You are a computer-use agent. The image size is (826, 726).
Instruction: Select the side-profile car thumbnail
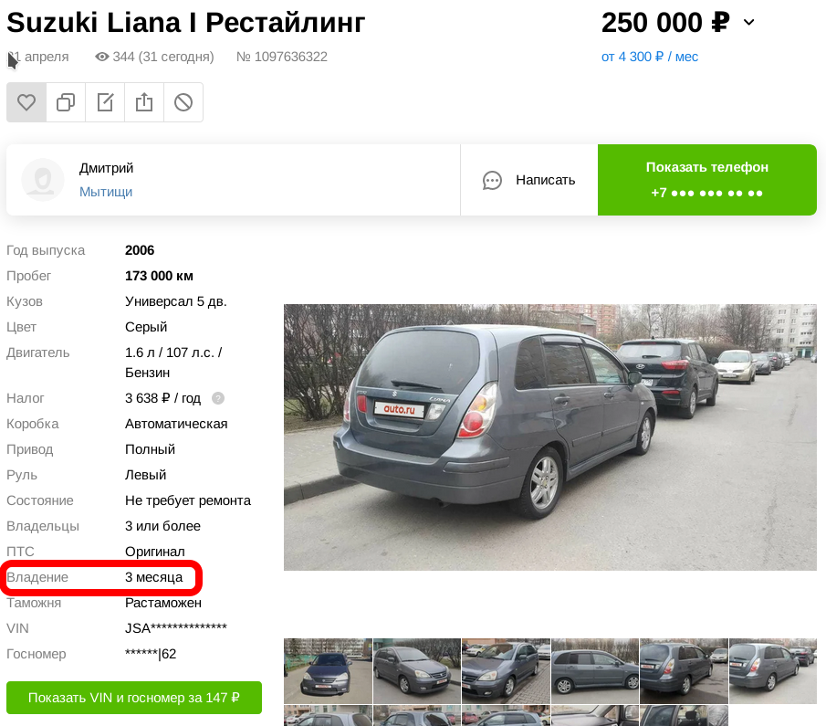point(595,670)
